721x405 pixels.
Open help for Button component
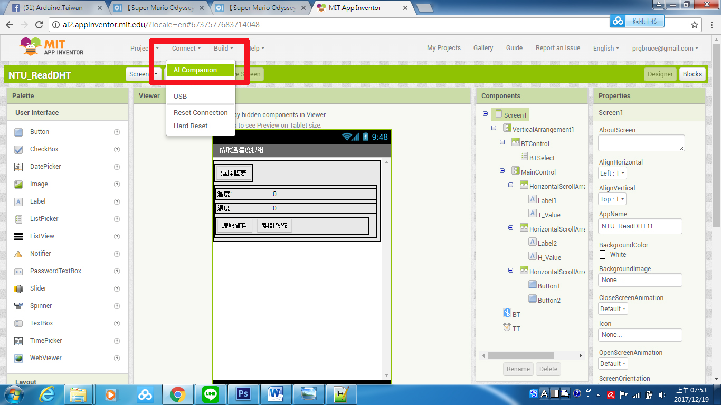click(x=117, y=132)
